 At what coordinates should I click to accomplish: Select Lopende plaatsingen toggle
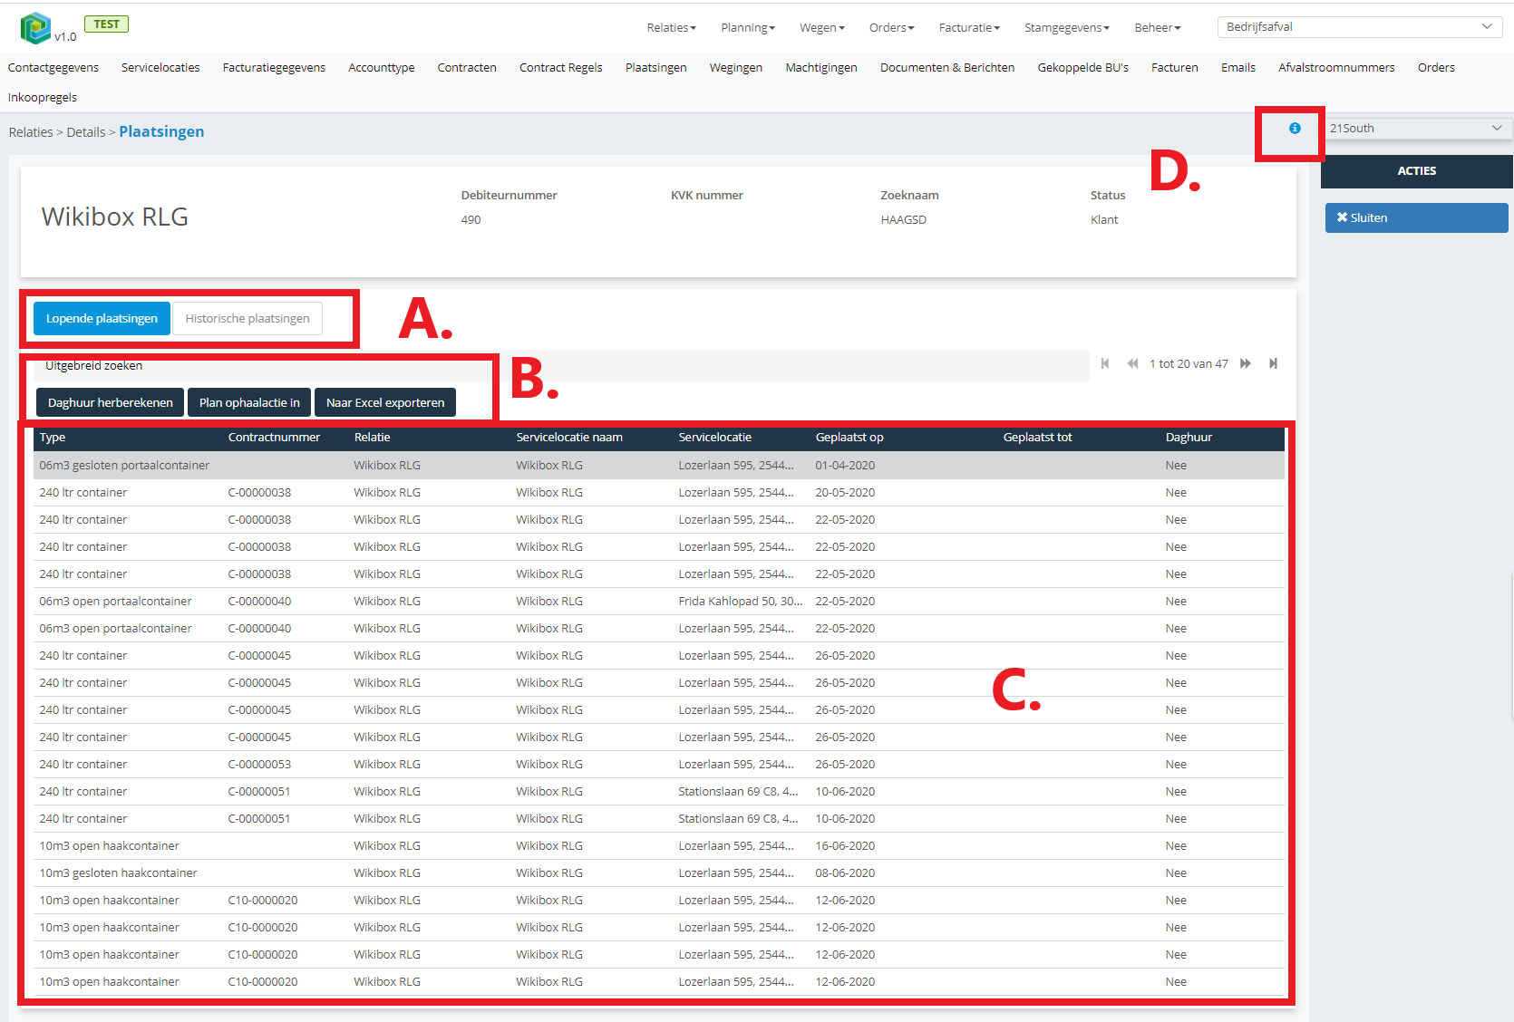click(102, 319)
